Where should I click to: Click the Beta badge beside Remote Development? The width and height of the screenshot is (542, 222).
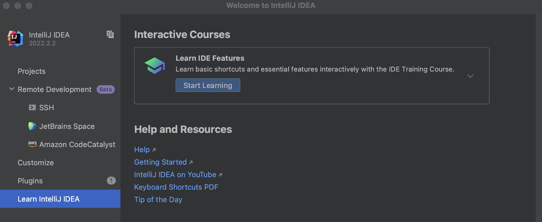pos(106,89)
